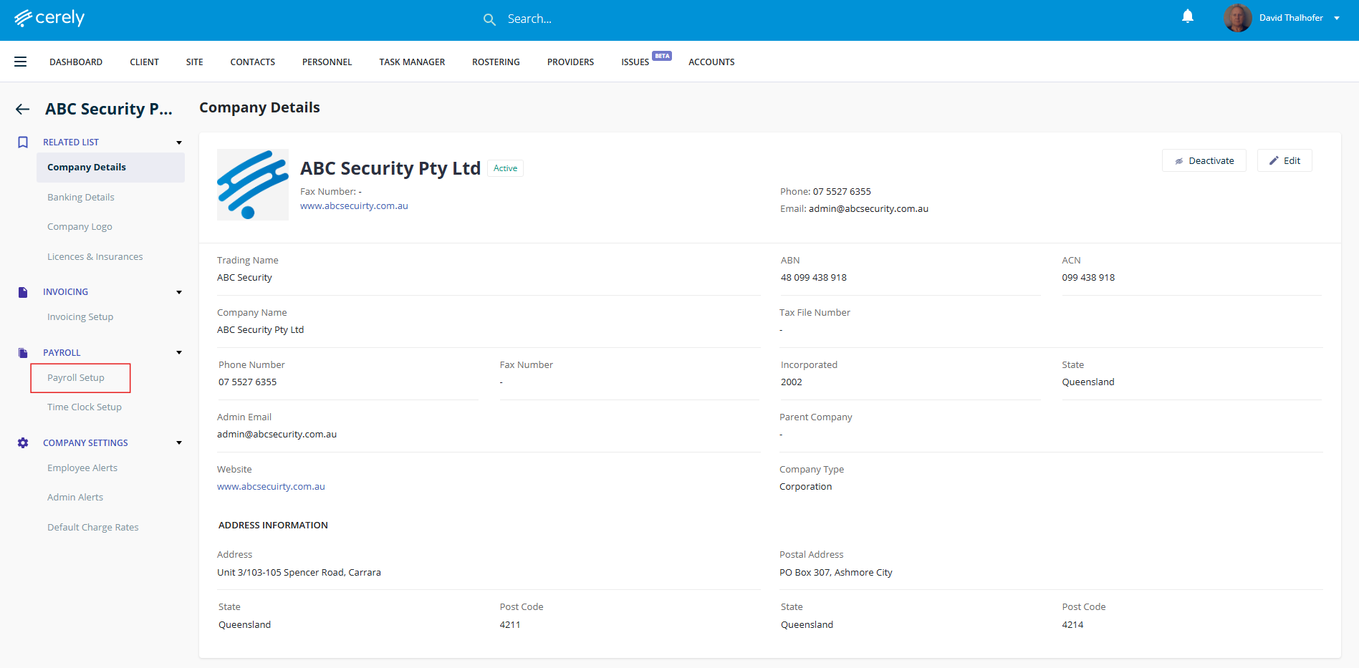Click the post code 4211
Viewport: 1359px width, 668px height.
click(x=510, y=625)
